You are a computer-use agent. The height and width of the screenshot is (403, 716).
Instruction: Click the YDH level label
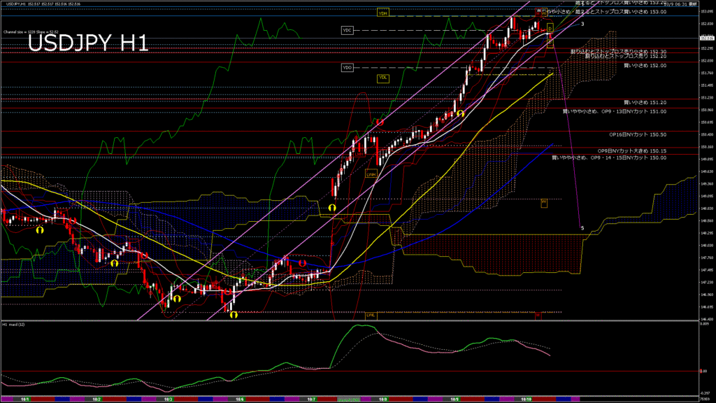pyautogui.click(x=382, y=13)
